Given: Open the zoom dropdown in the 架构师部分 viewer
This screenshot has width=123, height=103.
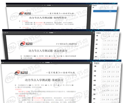Looking at the screenshot, I should 50,5.
